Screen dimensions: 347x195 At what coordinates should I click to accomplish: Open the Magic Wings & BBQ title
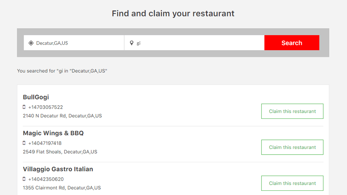pyautogui.click(x=53, y=133)
